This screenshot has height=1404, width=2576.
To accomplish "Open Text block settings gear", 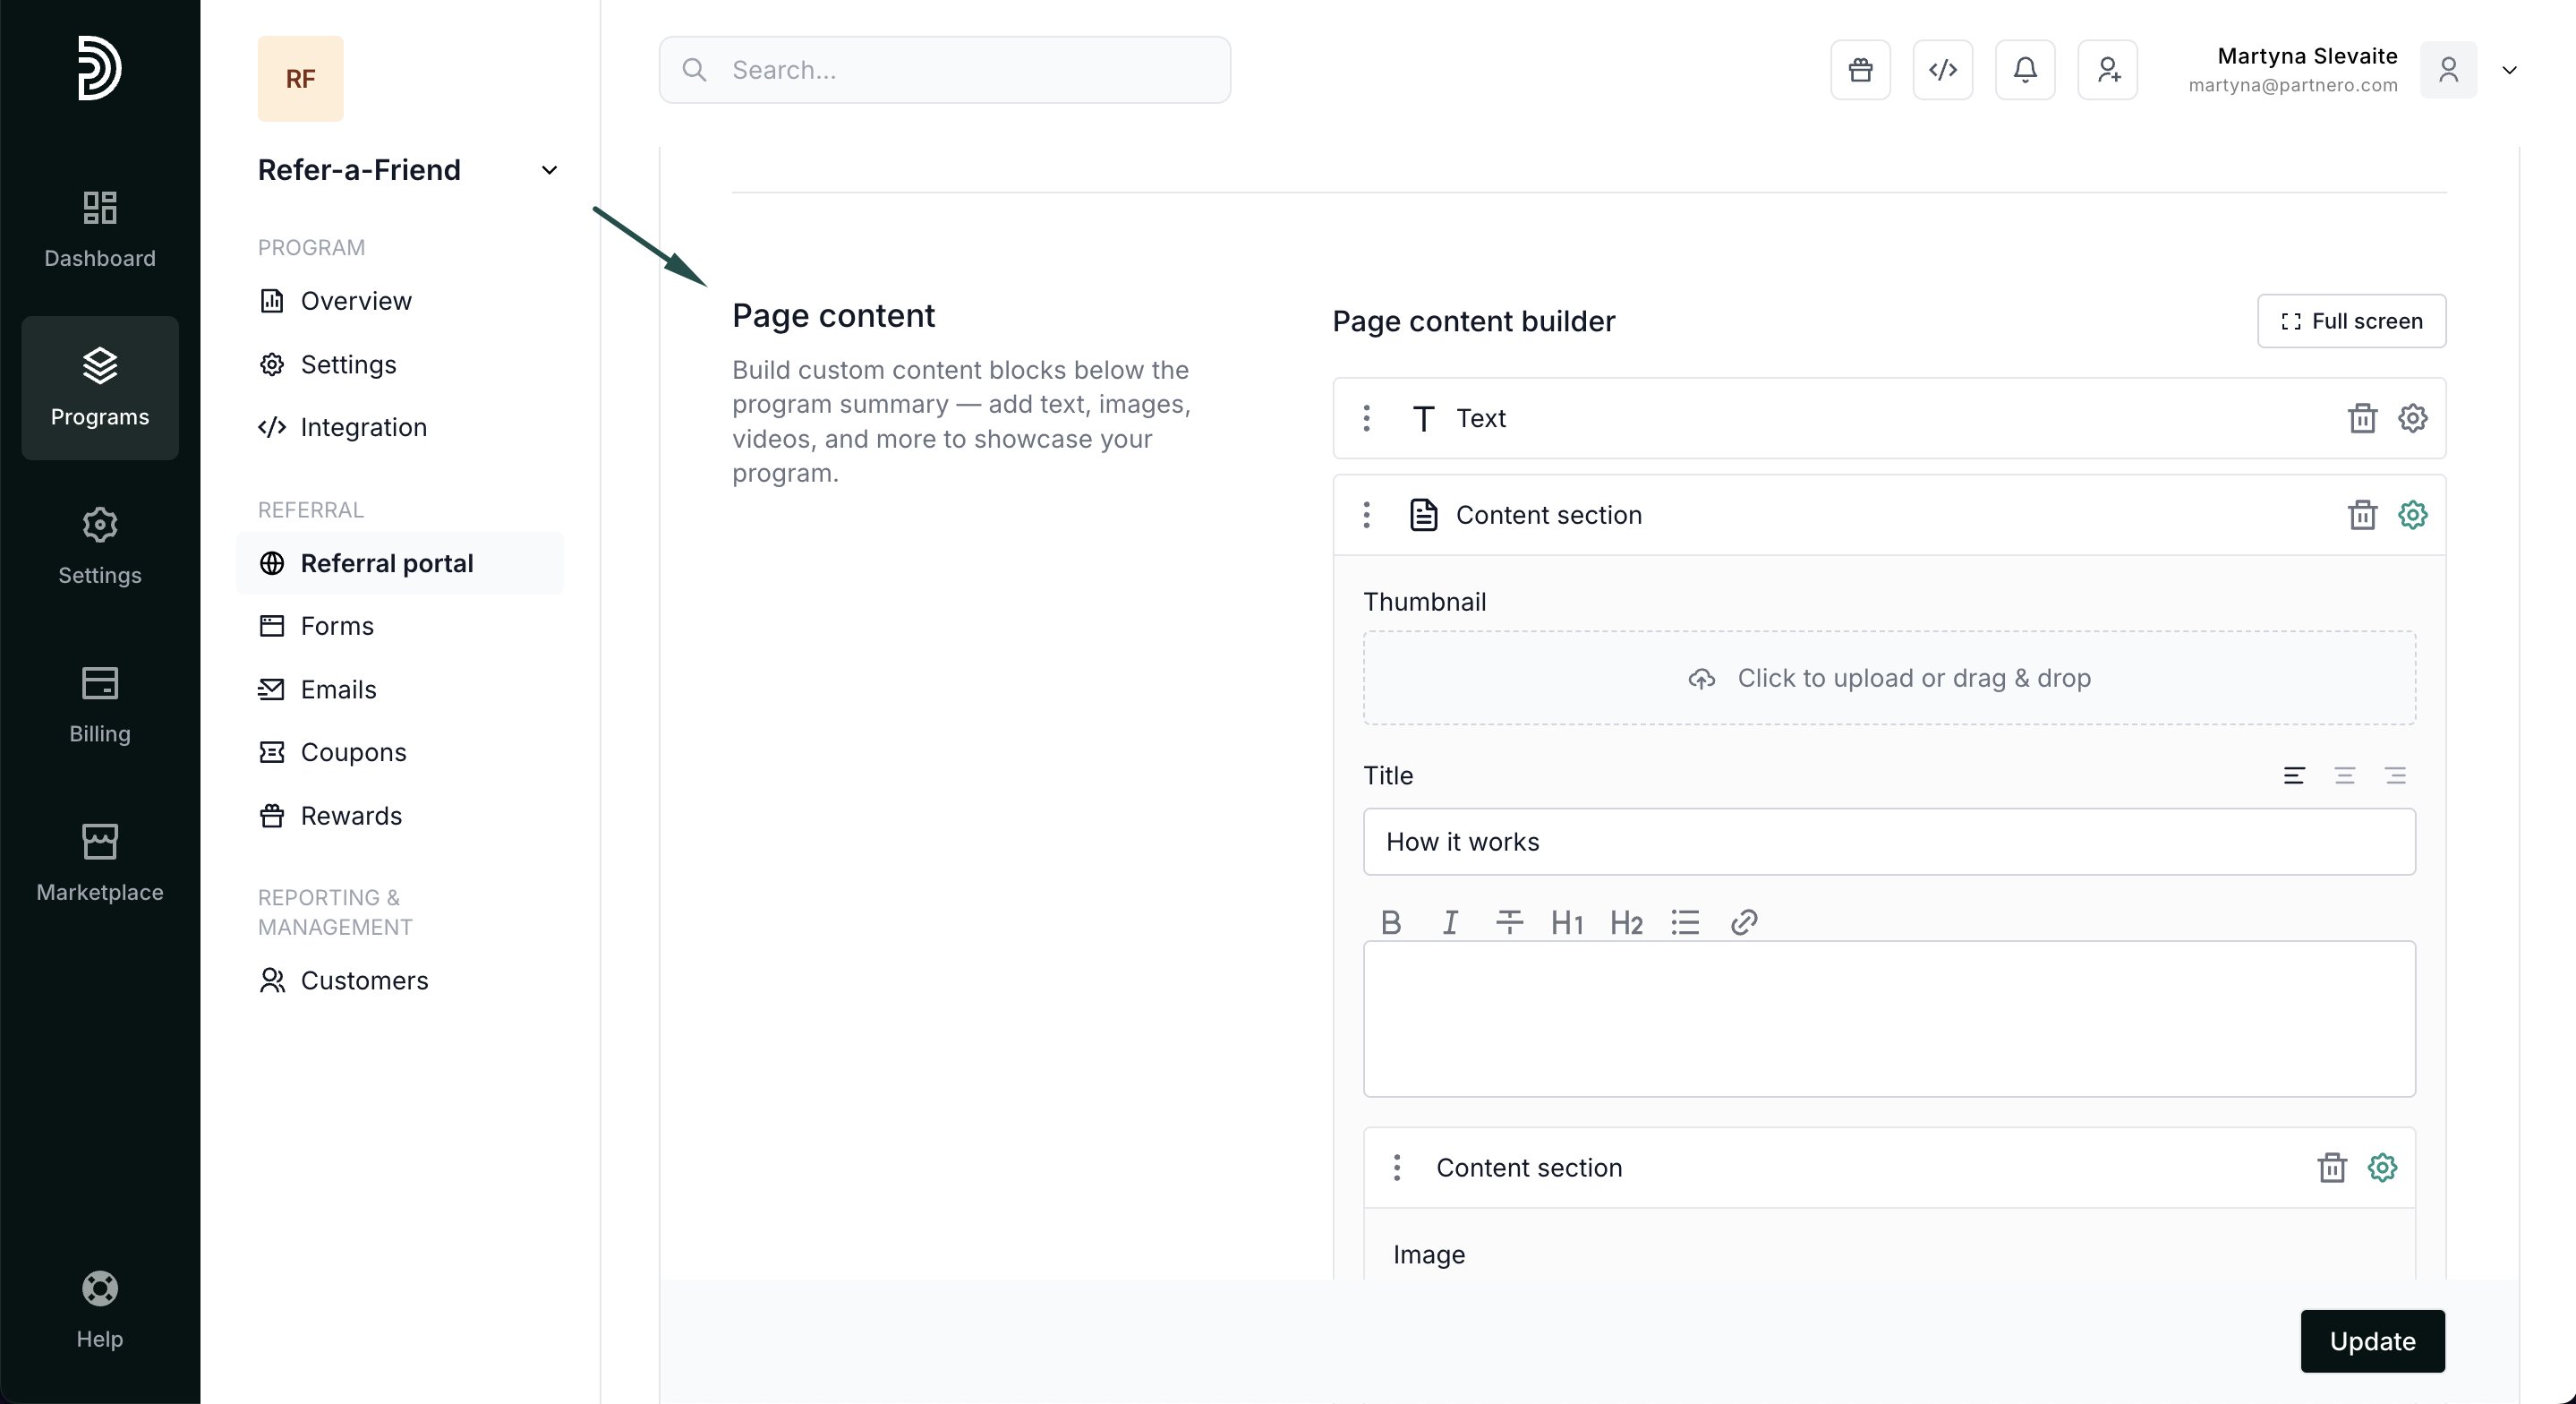I will [2412, 418].
